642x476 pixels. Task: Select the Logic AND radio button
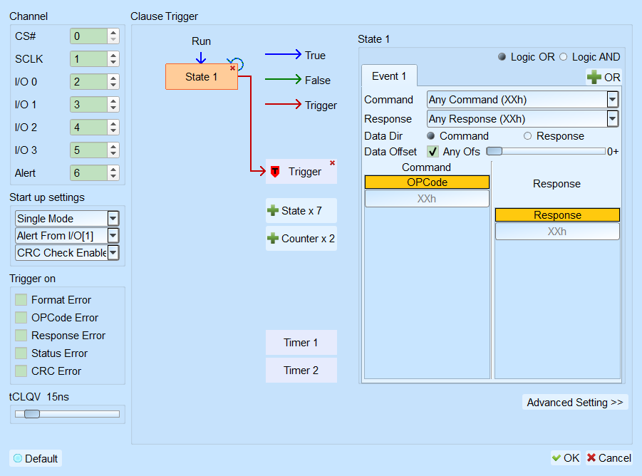pyautogui.click(x=564, y=57)
